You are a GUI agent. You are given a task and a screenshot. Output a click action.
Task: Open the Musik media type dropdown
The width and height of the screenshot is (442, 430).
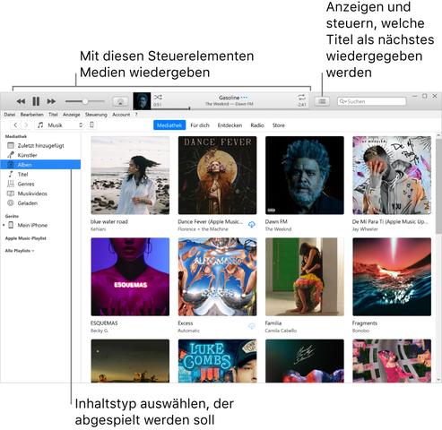click(60, 125)
